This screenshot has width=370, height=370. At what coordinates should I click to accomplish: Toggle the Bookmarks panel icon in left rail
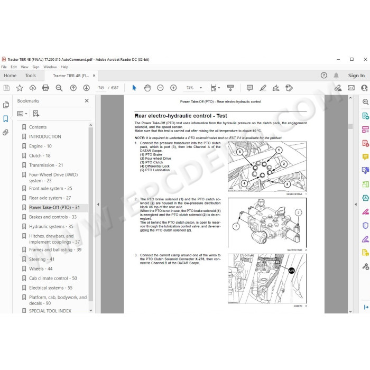tap(6, 119)
